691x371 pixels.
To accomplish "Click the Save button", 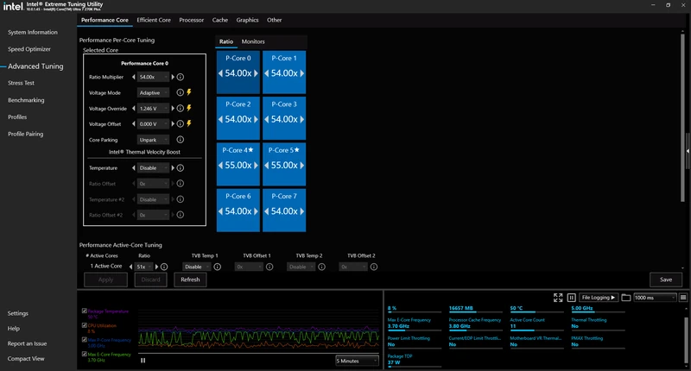I will coord(666,280).
